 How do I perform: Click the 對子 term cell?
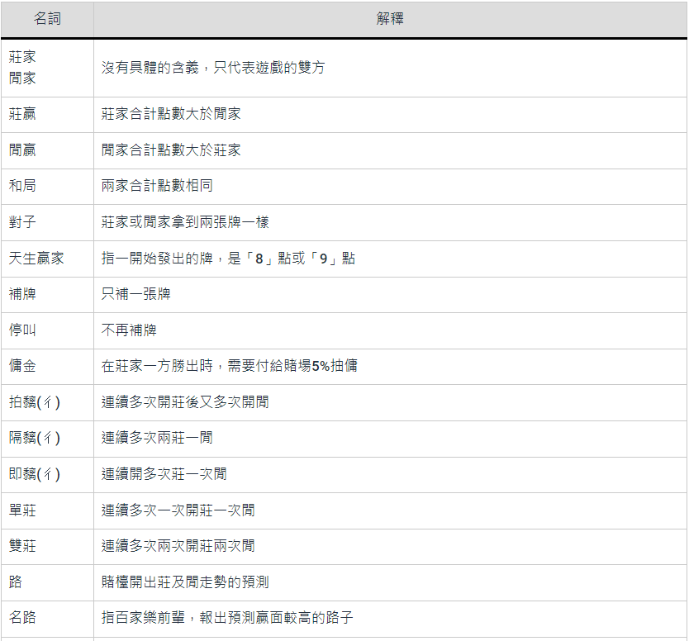[23, 222]
